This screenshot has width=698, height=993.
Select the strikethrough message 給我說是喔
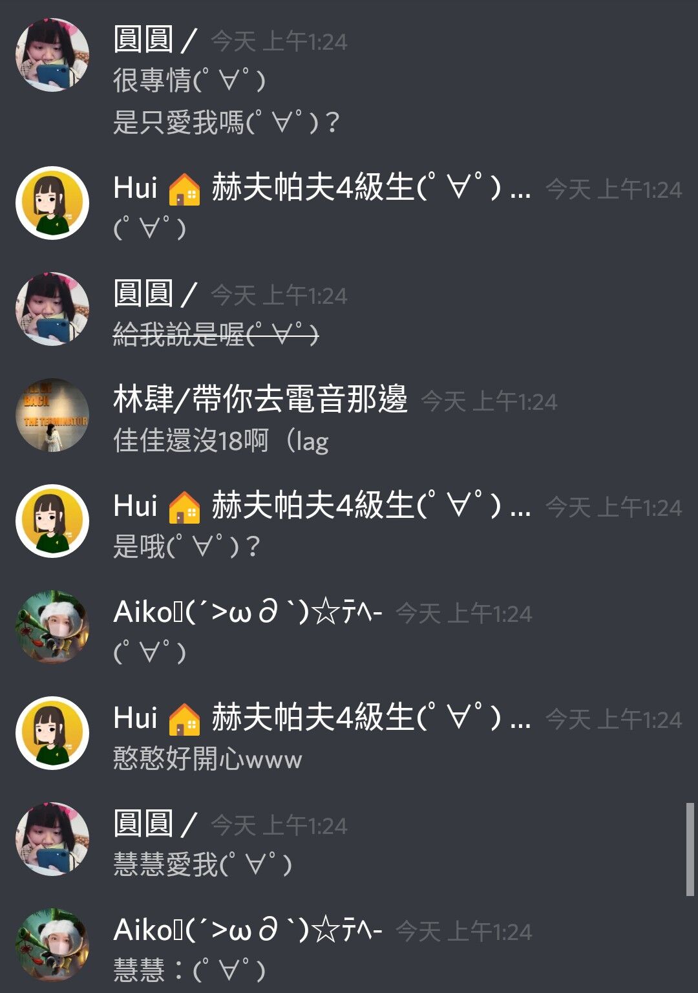[x=216, y=335]
